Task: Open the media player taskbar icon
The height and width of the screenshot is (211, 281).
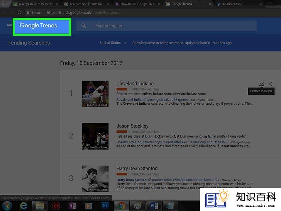Action: [88, 206]
